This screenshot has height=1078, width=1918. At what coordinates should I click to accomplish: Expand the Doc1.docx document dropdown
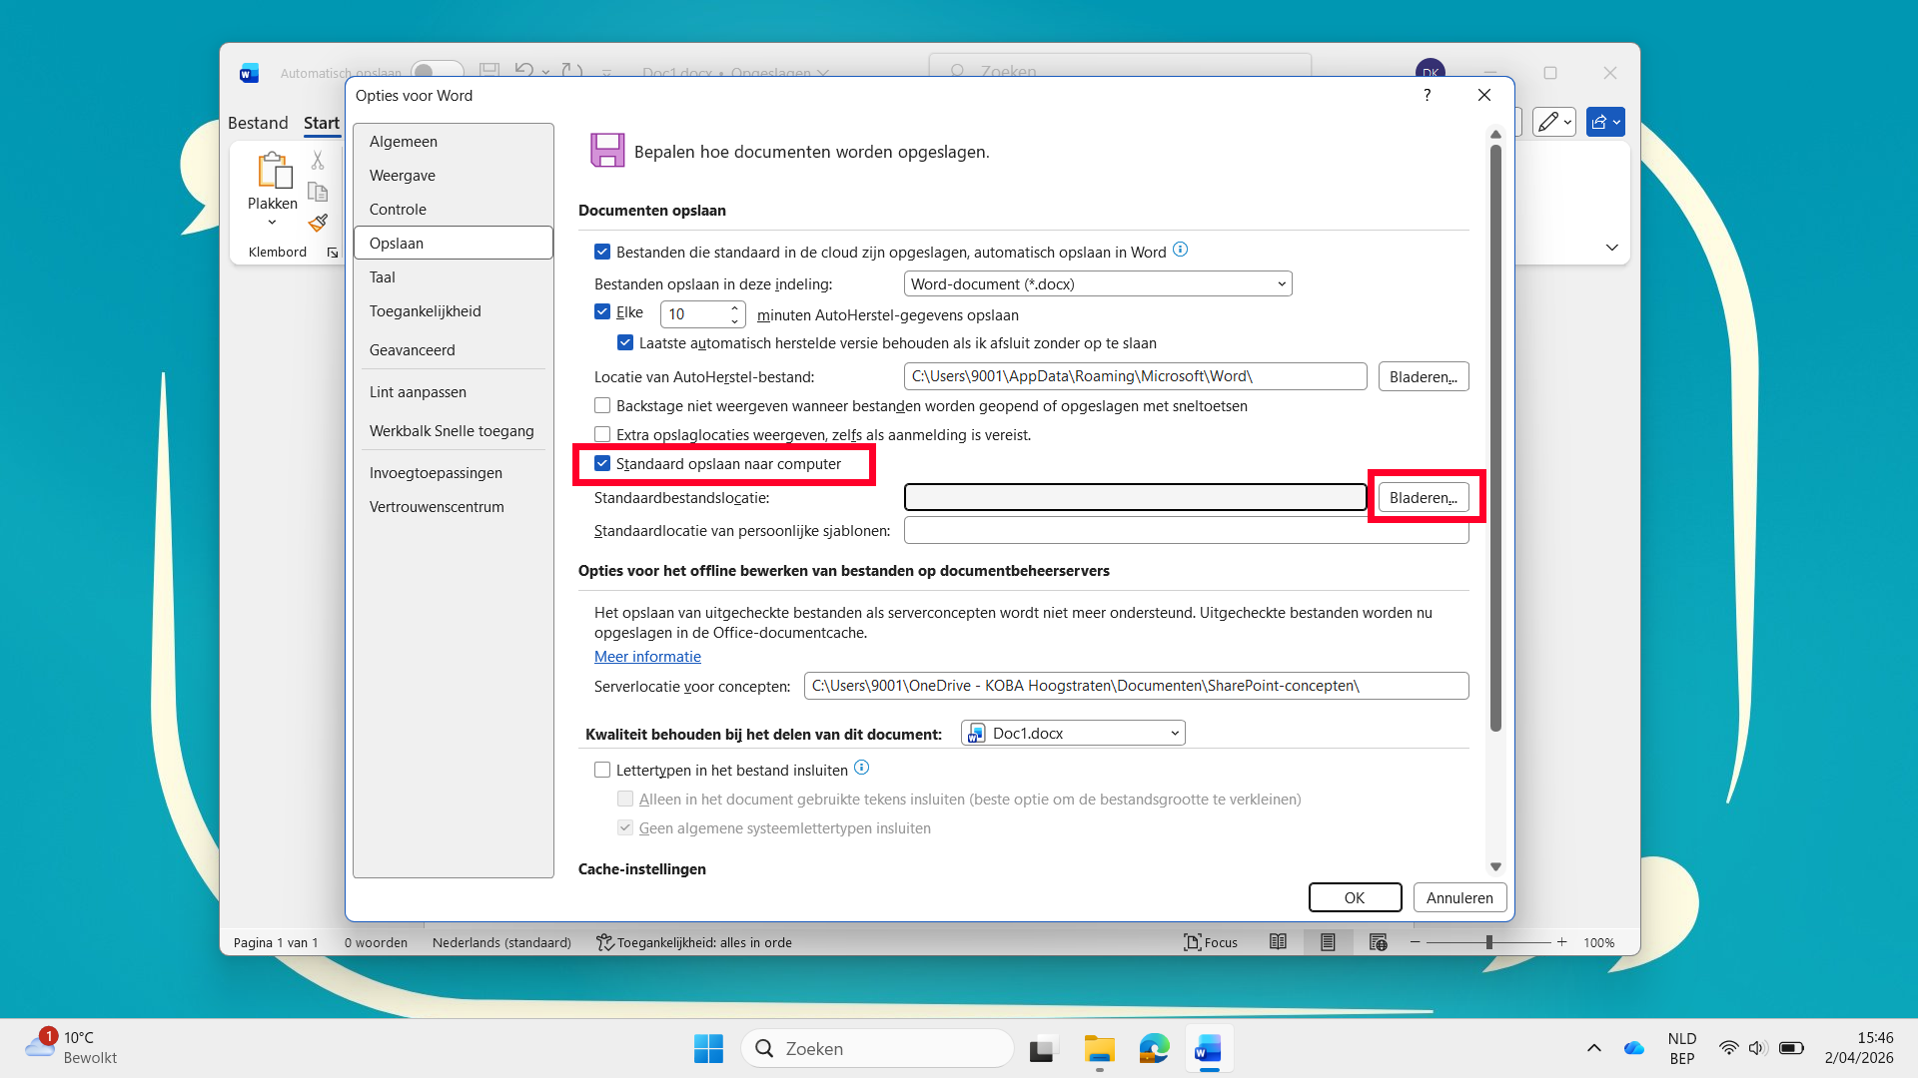pyautogui.click(x=1073, y=734)
